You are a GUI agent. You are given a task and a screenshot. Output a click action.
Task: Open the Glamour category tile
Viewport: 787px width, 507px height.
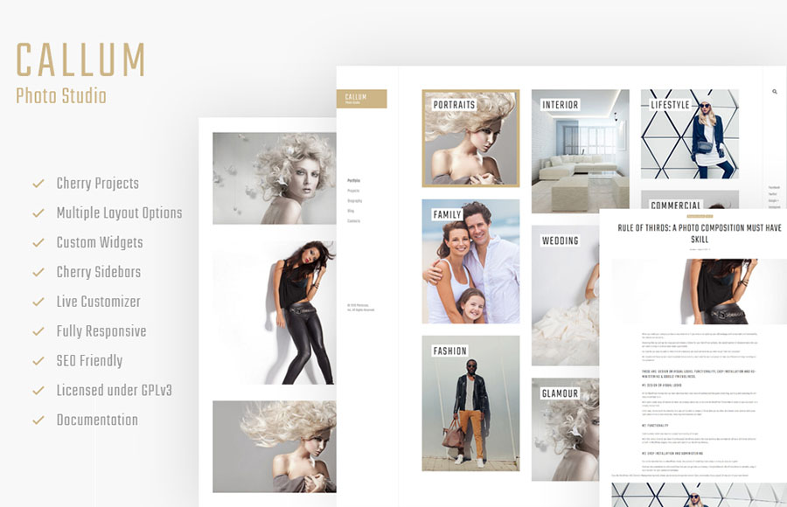click(x=566, y=429)
